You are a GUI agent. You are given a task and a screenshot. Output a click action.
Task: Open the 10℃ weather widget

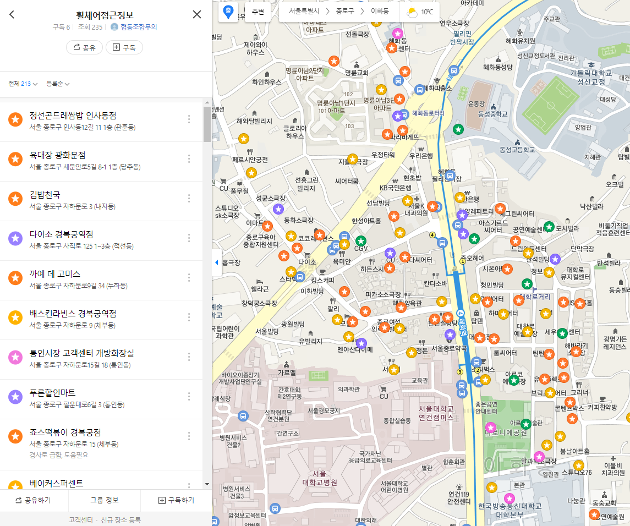point(419,12)
